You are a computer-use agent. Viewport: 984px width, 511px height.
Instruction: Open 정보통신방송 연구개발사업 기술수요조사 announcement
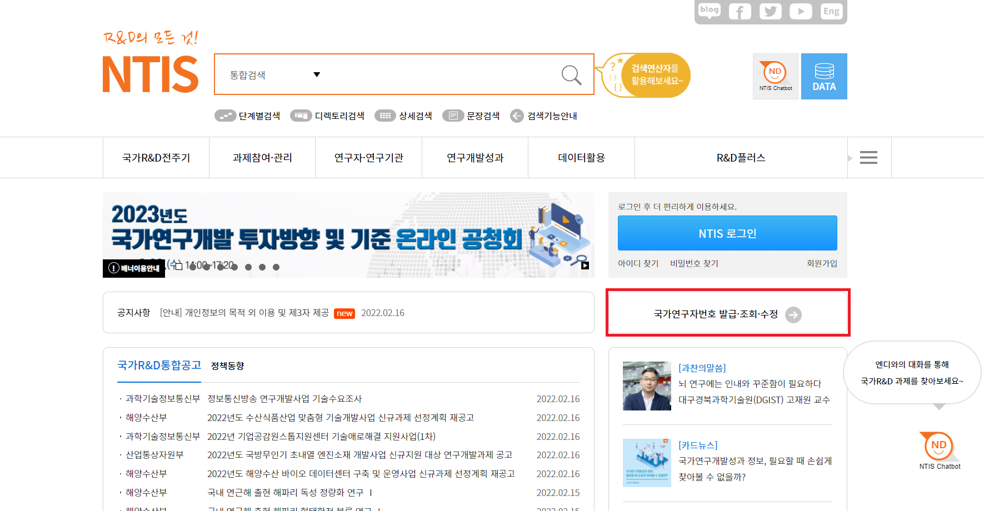pyautogui.click(x=284, y=399)
